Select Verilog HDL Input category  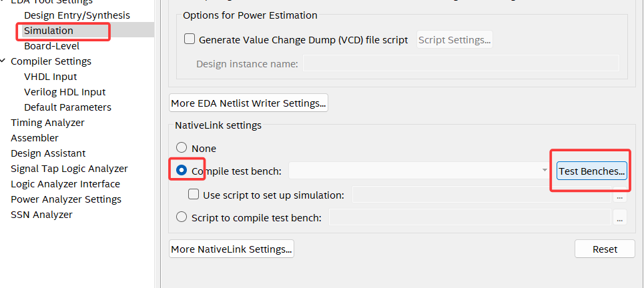click(65, 92)
